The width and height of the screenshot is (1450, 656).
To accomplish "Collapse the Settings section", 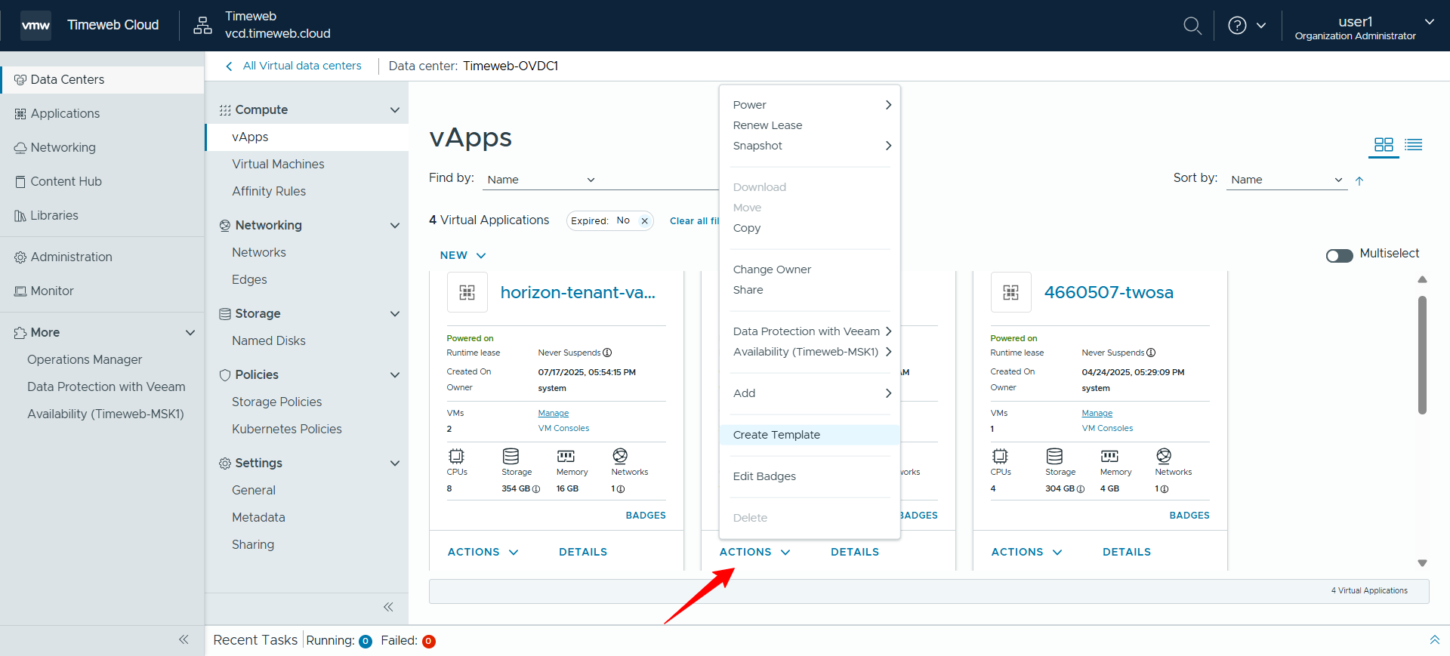I will pyautogui.click(x=394, y=464).
